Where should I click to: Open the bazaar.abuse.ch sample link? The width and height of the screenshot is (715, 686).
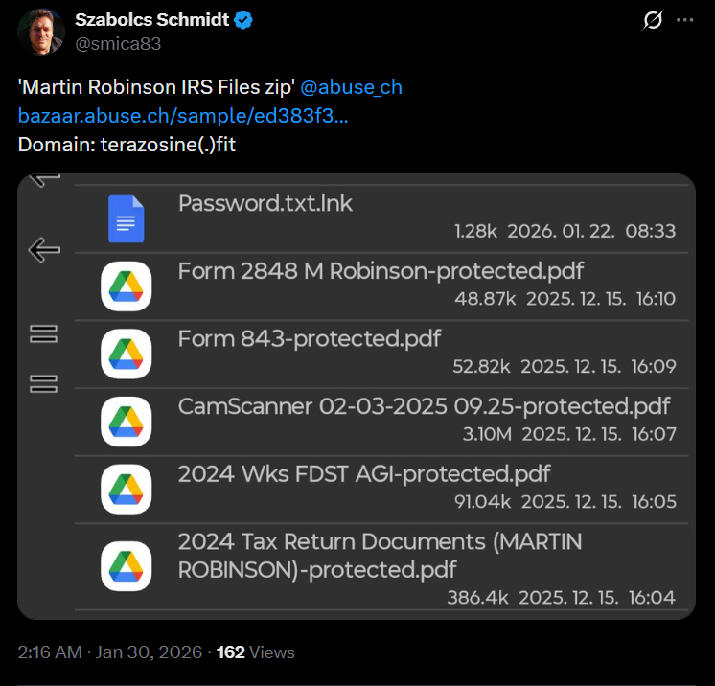click(183, 116)
